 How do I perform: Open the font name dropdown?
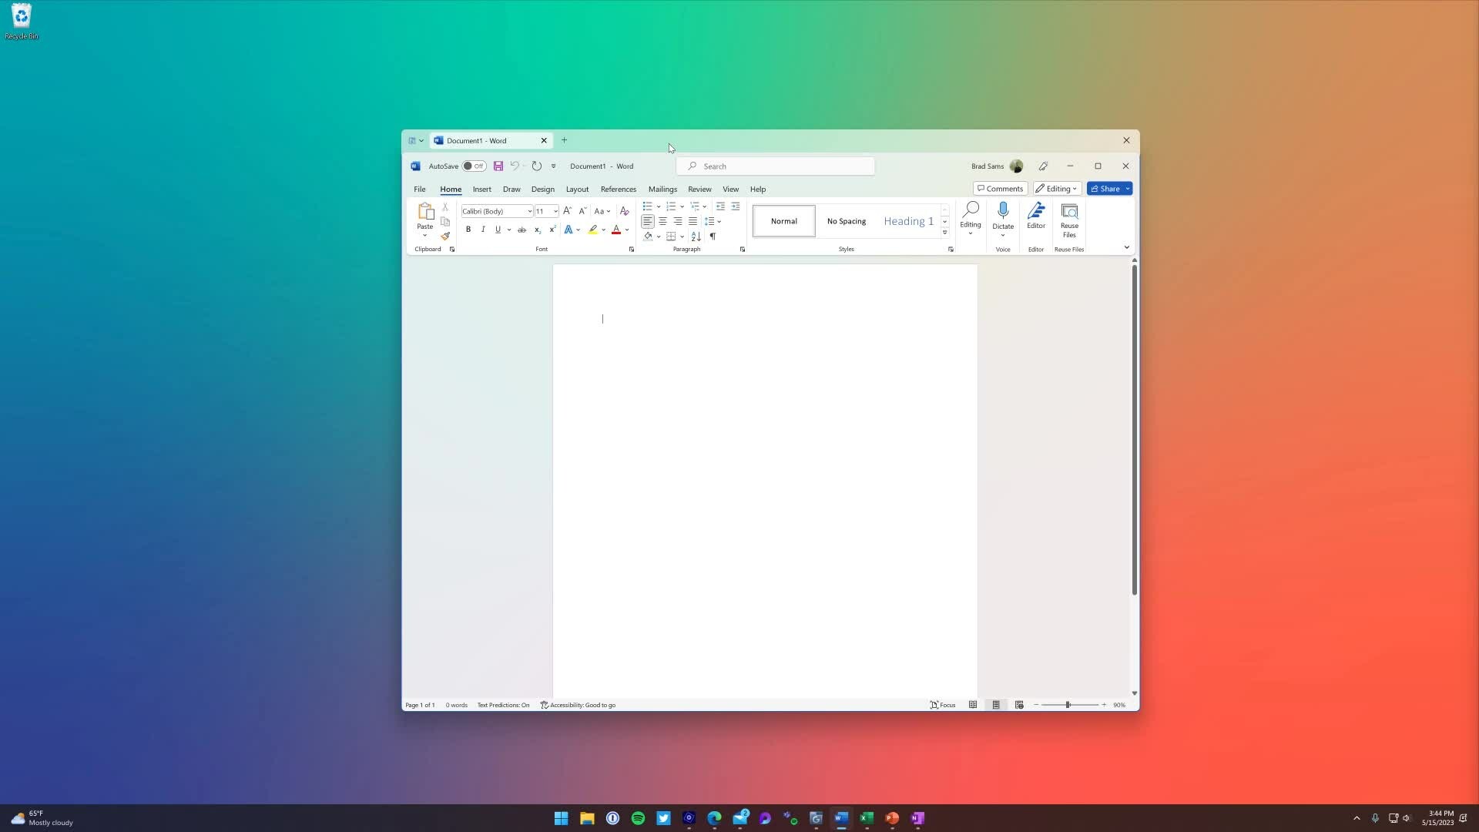point(529,211)
